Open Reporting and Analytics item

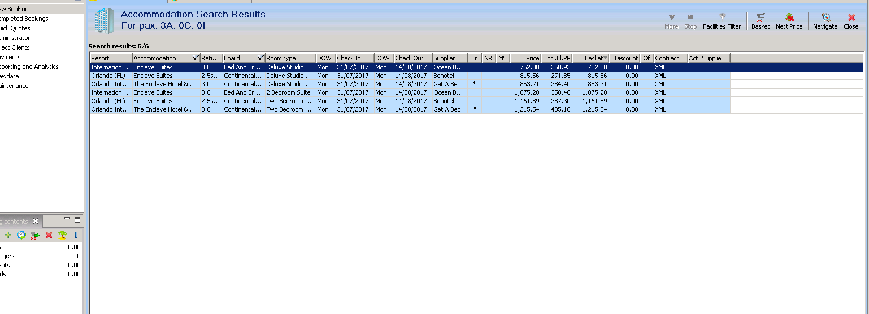[x=29, y=67]
